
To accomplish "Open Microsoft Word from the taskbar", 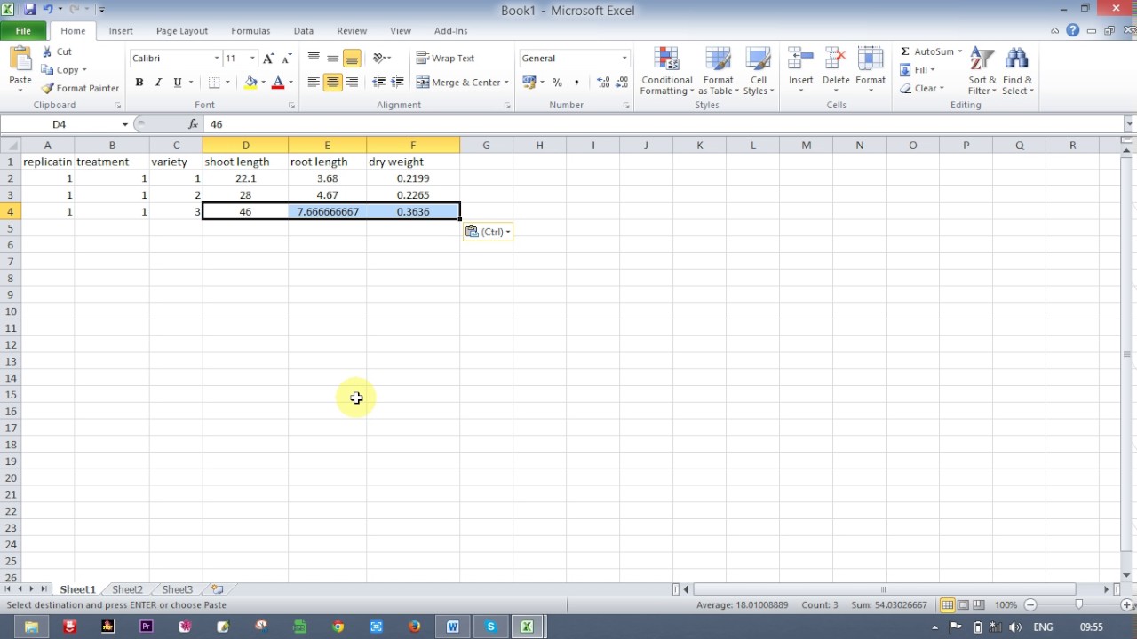I will [x=452, y=627].
